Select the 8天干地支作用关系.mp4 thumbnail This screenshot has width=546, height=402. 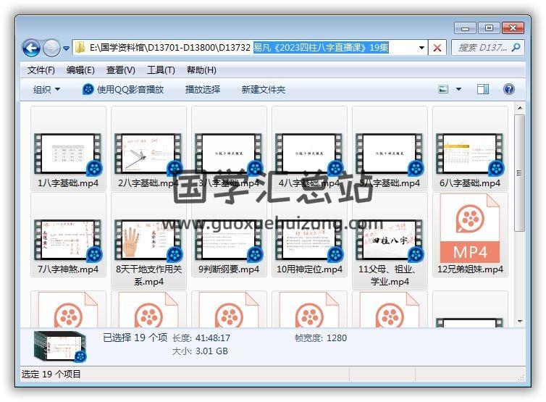(x=148, y=240)
